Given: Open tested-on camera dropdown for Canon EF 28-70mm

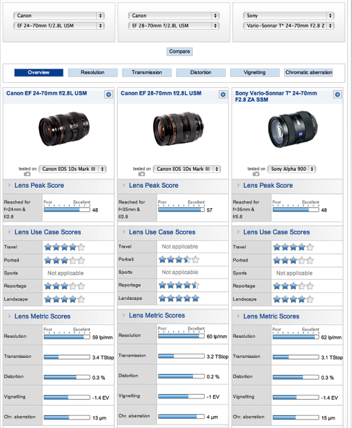Looking at the screenshot, I should (x=187, y=169).
